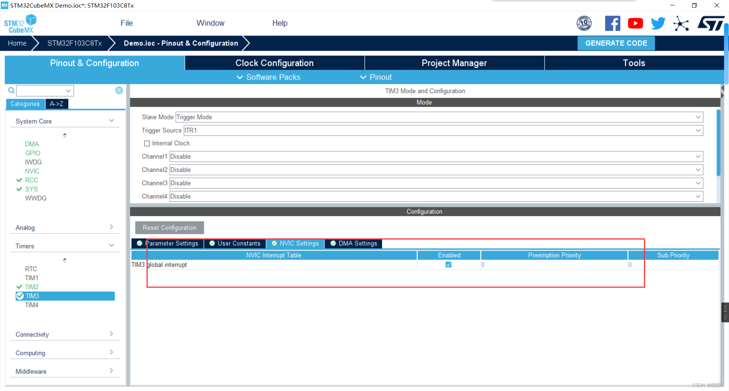The height and width of the screenshot is (391, 729).
Task: Open the categories settings gear icon
Action: tap(119, 90)
